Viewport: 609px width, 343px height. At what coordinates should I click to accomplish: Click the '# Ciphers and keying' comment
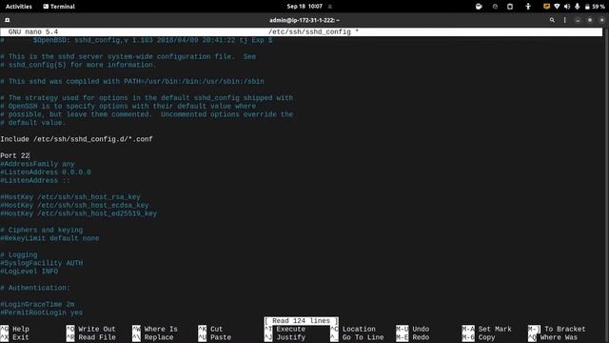click(x=42, y=230)
